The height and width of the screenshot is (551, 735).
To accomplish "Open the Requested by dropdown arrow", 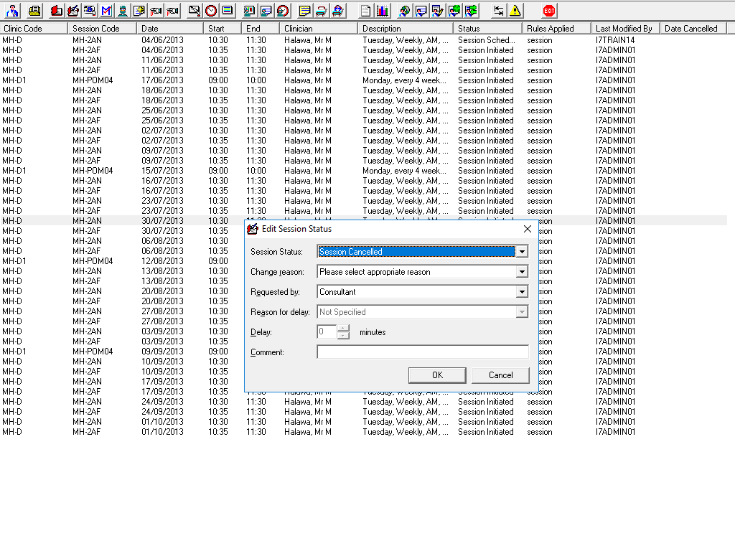I will [x=522, y=292].
